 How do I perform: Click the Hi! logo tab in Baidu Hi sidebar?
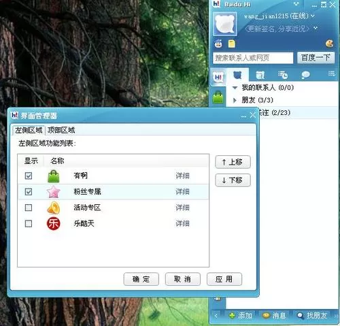218,78
